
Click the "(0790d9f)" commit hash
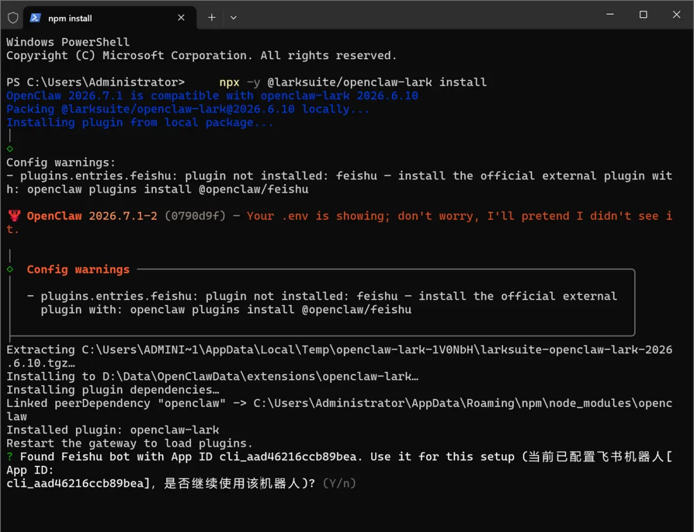195,216
